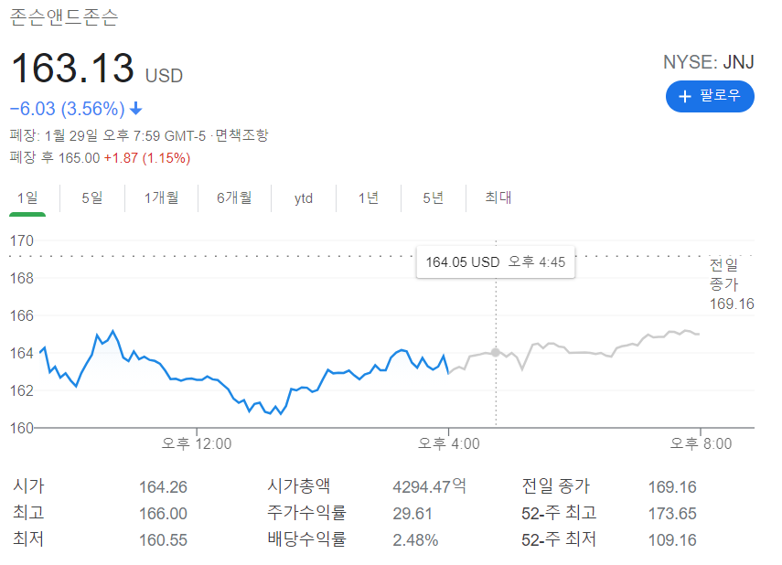Viewport: 782px width, 565px height.
Task: Click the 52-주 최저 label
Action: [x=559, y=539]
